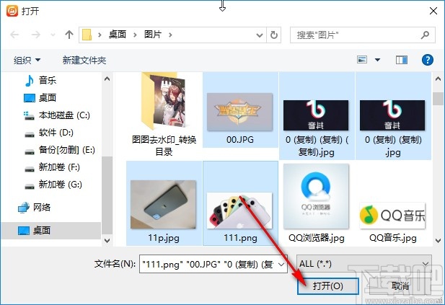
Task: Open the Help icon
Action: pyautogui.click(x=428, y=60)
